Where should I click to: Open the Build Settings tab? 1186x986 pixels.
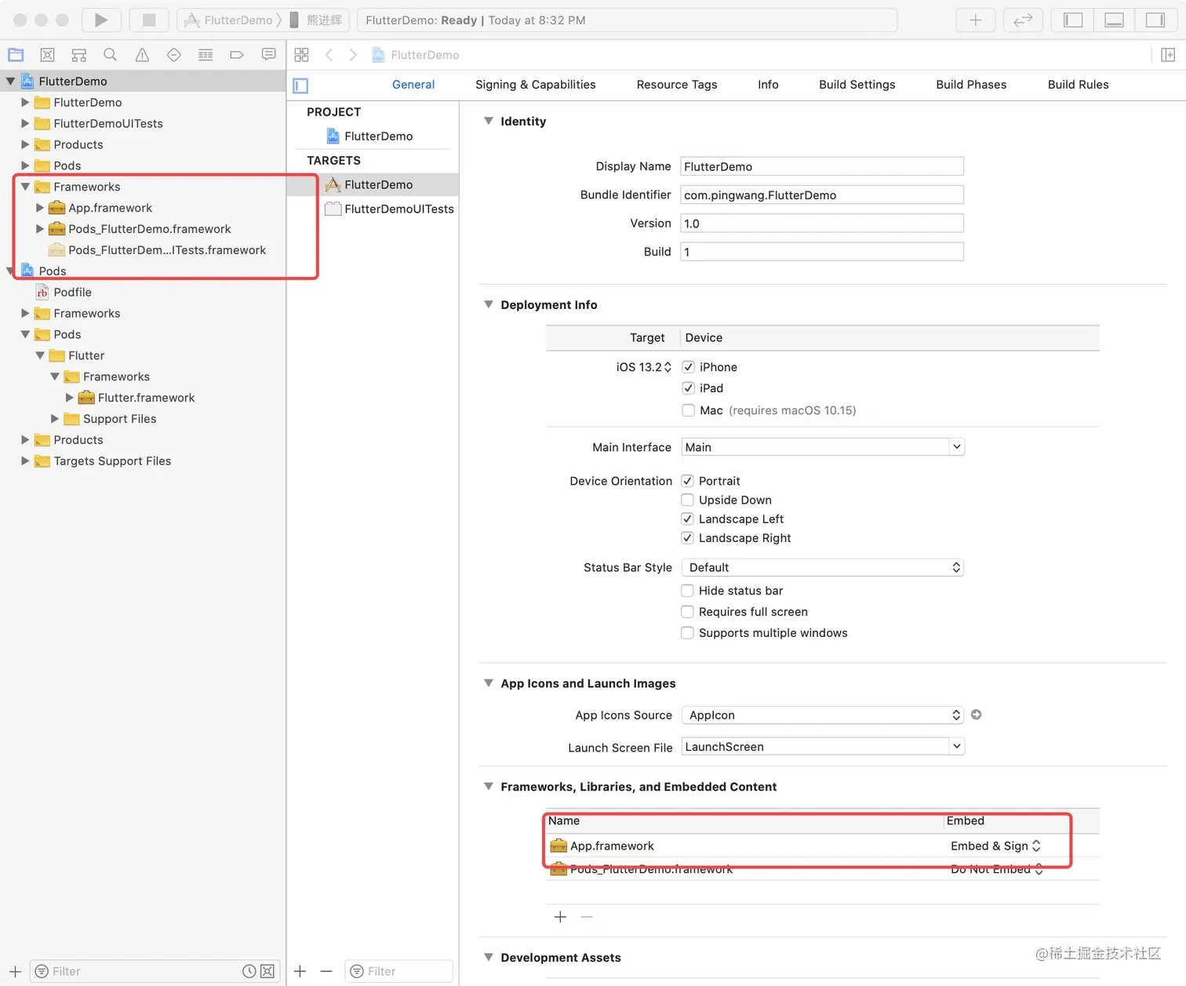click(857, 85)
